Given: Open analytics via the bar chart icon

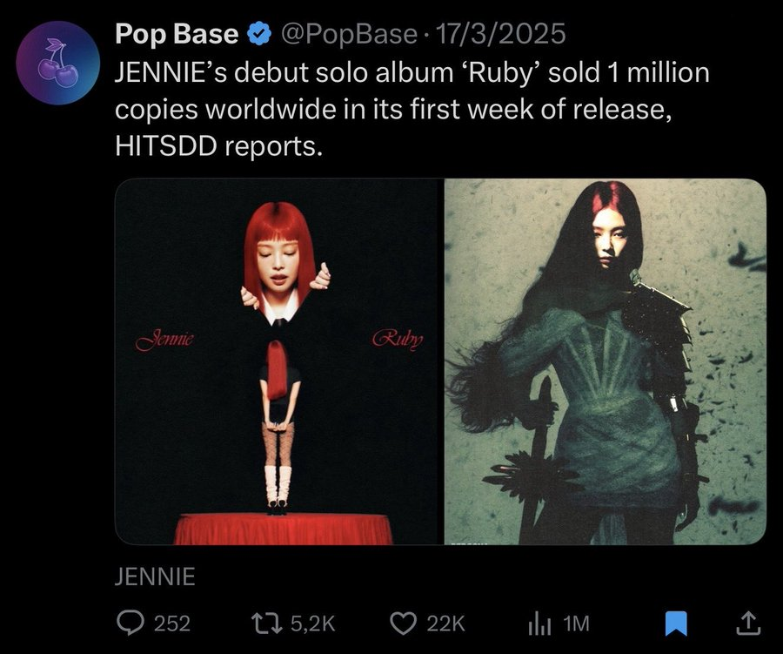Looking at the screenshot, I should [x=541, y=624].
